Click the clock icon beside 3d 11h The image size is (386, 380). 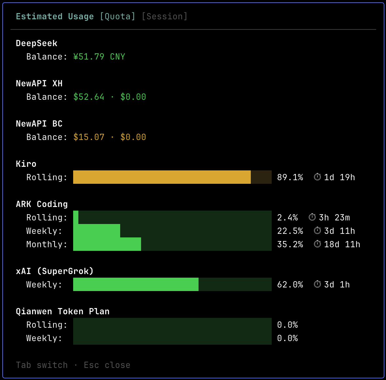pyautogui.click(x=317, y=230)
